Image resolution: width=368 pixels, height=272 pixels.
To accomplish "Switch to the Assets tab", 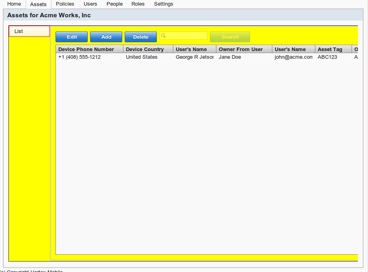I will [x=38, y=4].
